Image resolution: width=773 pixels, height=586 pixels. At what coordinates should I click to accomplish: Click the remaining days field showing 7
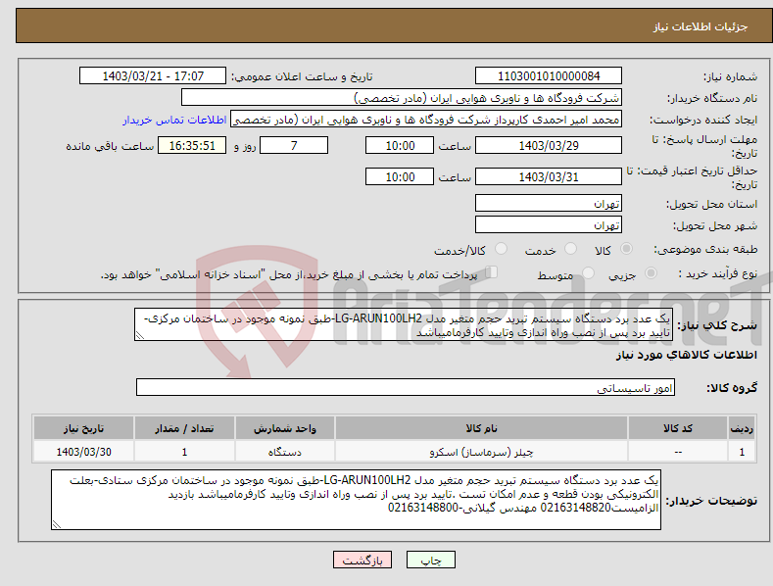tap(294, 145)
